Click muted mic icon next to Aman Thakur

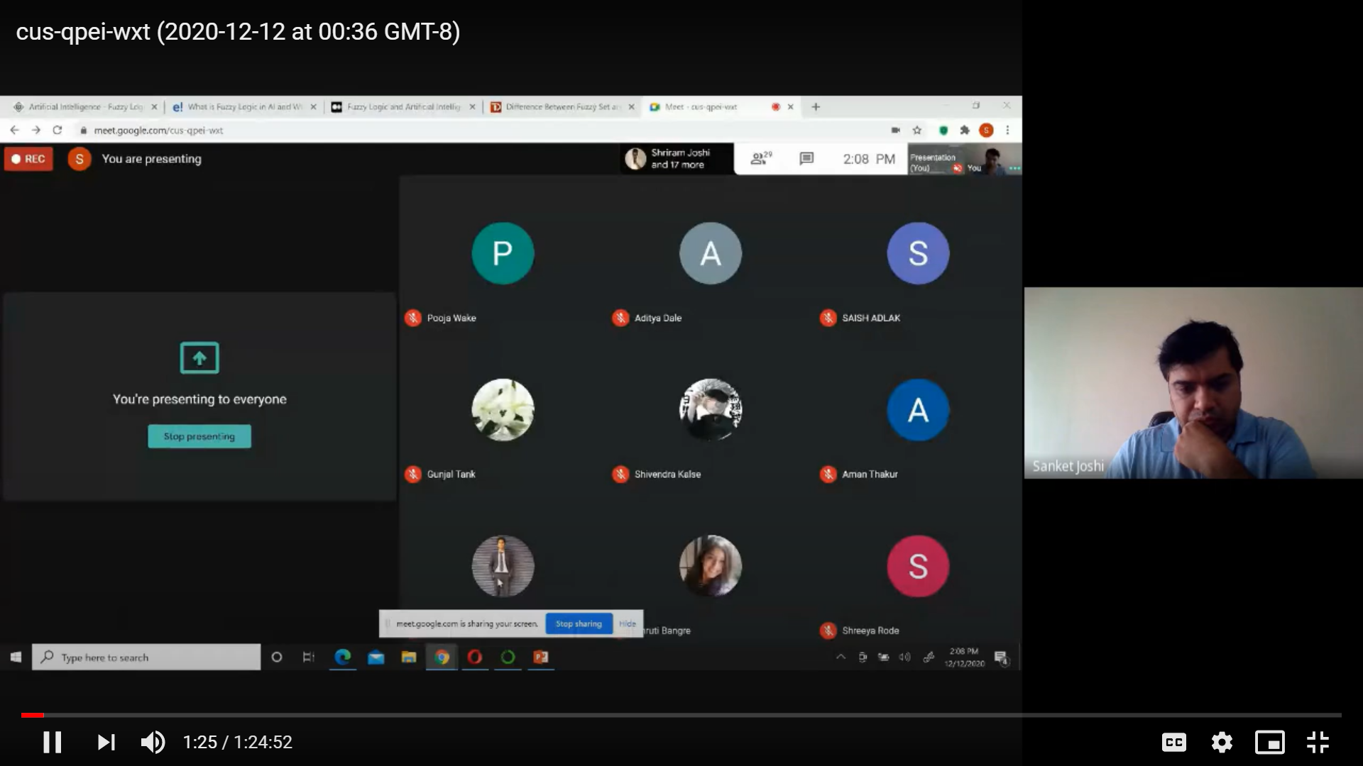point(828,474)
